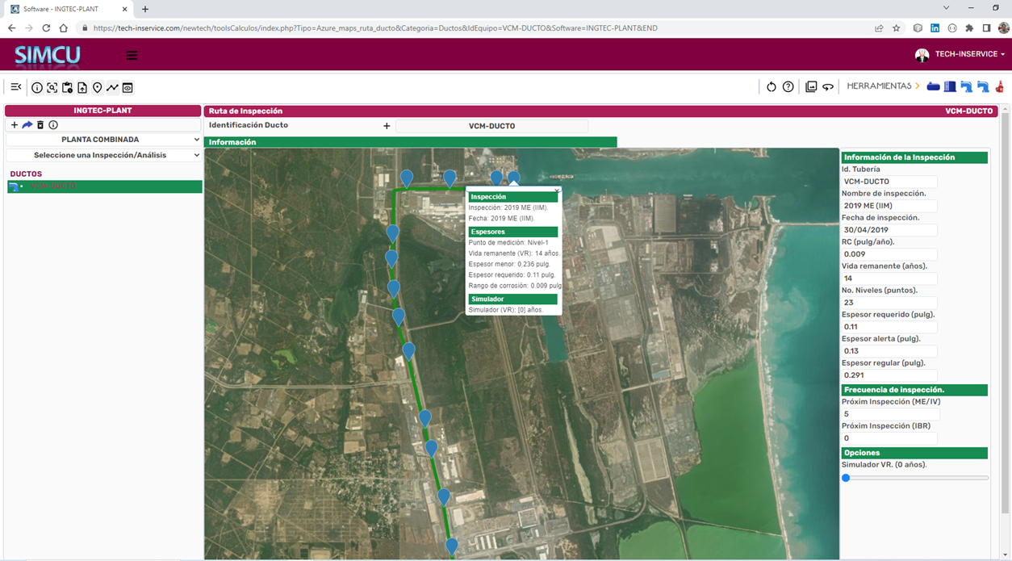Delete item with the trash icon
Image resolution: width=1012 pixels, height=561 pixels.
(40, 125)
